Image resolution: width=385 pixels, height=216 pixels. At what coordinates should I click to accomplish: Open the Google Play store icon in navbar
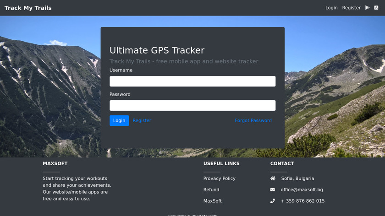pos(367,8)
